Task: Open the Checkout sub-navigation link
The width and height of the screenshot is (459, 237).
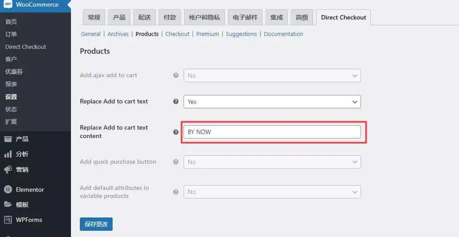Action: pyautogui.click(x=177, y=34)
